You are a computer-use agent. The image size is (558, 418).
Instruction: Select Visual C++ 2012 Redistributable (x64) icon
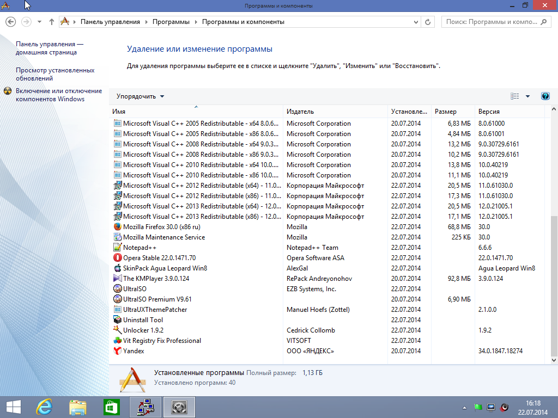(x=118, y=186)
